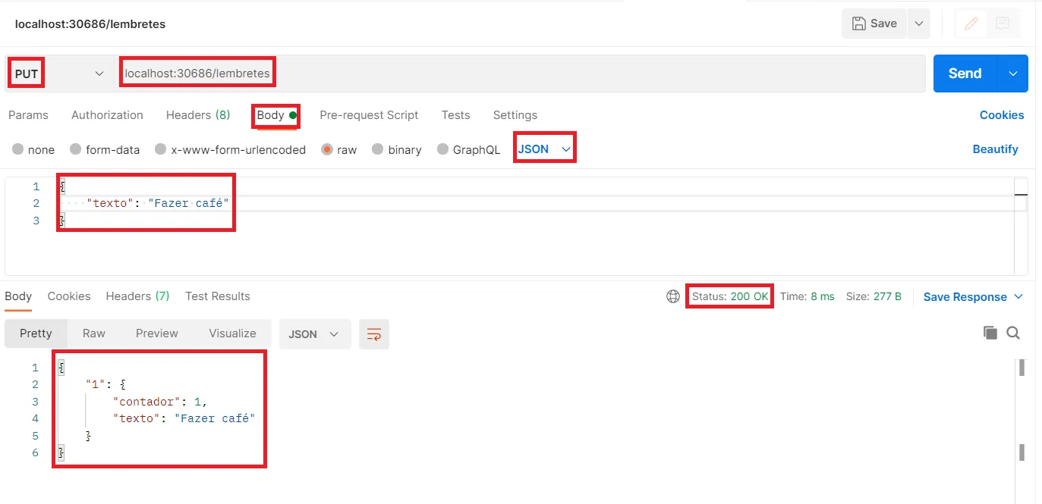Screen dimensions: 1042x504
Task: Expand the Send button options arrow
Action: 1013,74
